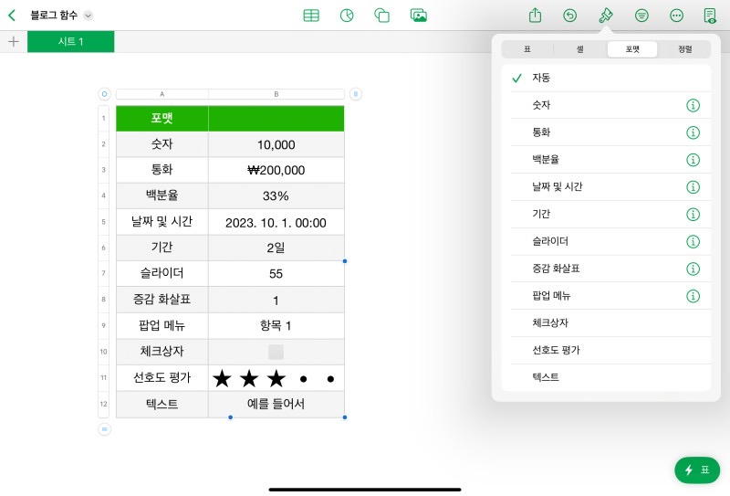Select the cell showing 10,000
The width and height of the screenshot is (730, 496).
276,144
